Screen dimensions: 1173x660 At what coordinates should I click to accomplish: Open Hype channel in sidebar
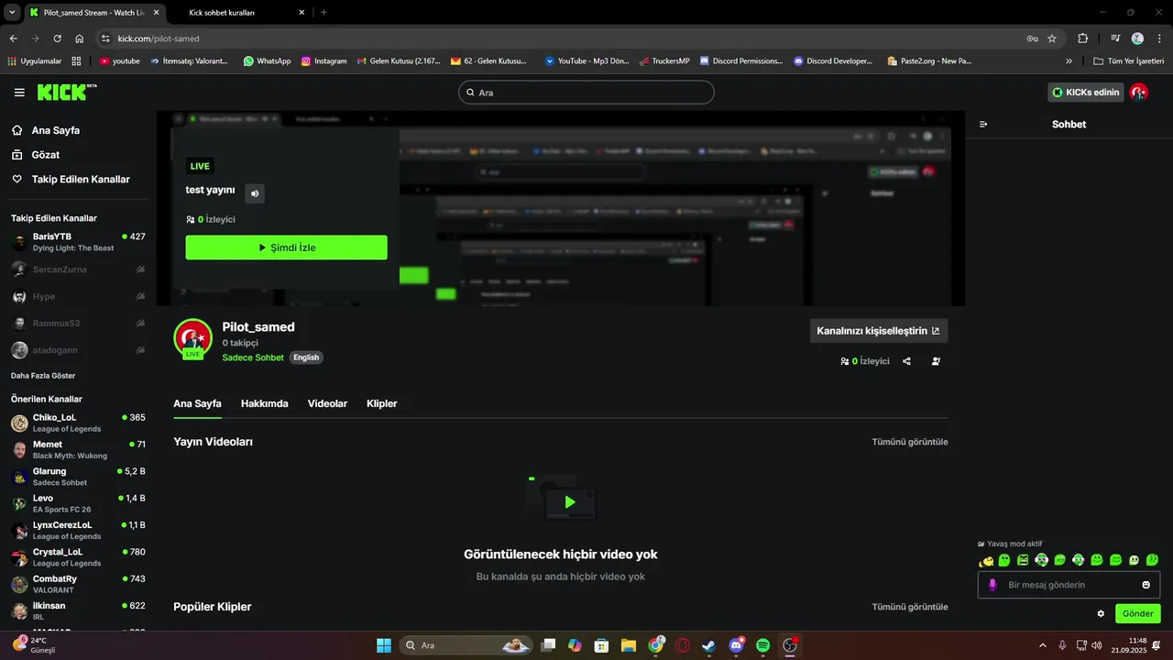78,296
